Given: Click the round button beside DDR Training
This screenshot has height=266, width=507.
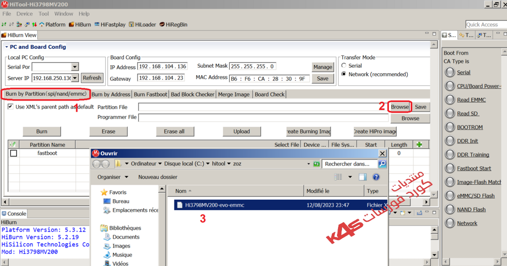Looking at the screenshot, I should pos(450,154).
